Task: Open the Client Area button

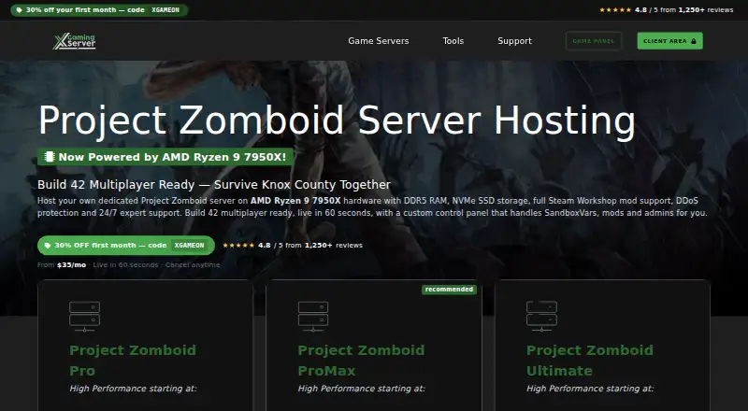Action: [669, 41]
